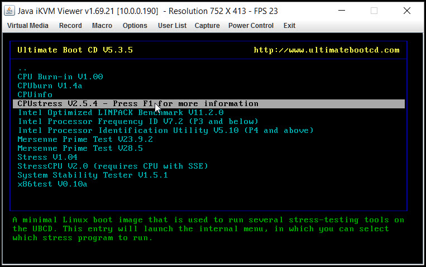426x267 pixels.
Task: Select StressCPU V2.0 SSE entry
Action: coord(113,166)
